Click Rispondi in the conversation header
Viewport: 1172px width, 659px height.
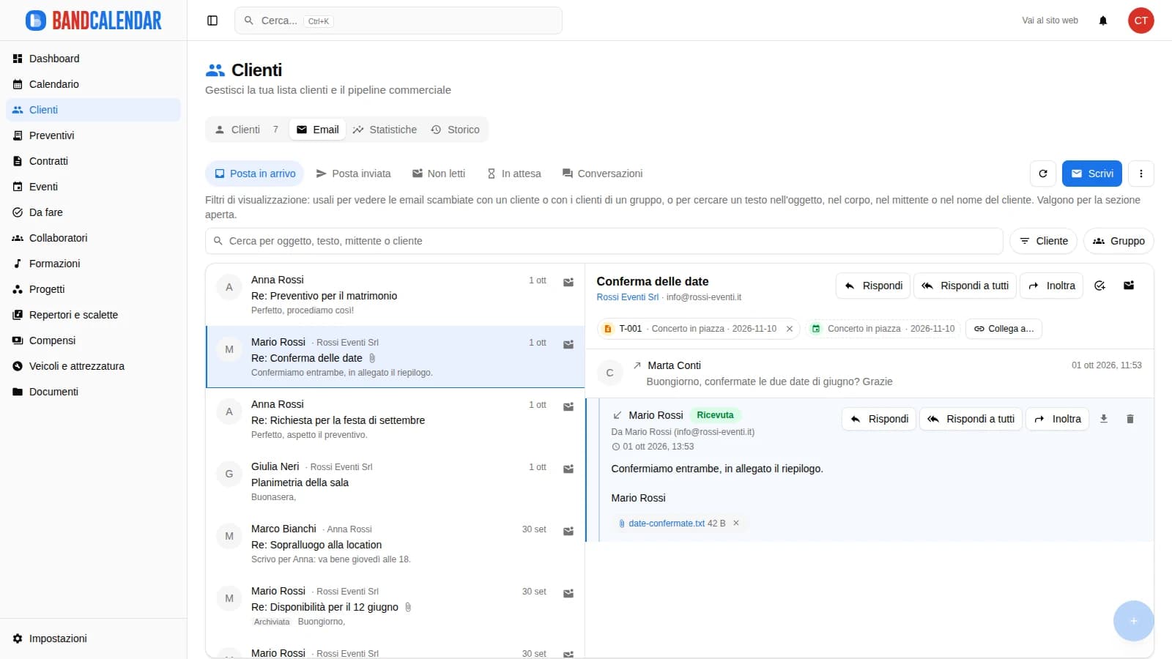[x=873, y=286]
